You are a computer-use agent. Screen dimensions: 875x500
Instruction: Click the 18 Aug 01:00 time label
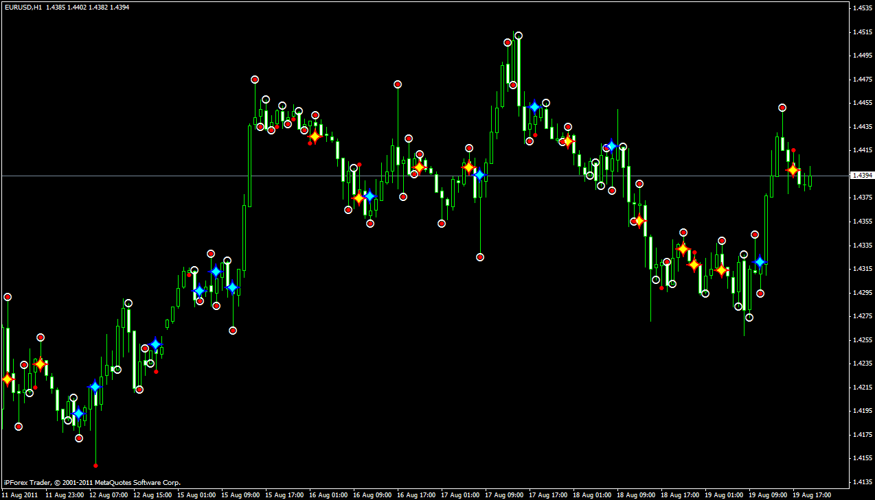click(592, 495)
